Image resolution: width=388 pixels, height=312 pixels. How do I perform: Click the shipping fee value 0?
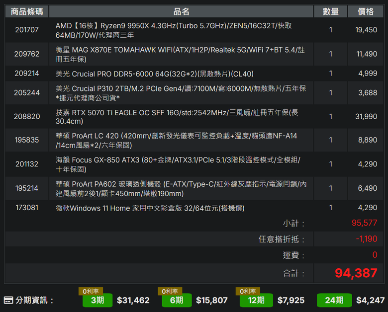(x=375, y=255)
